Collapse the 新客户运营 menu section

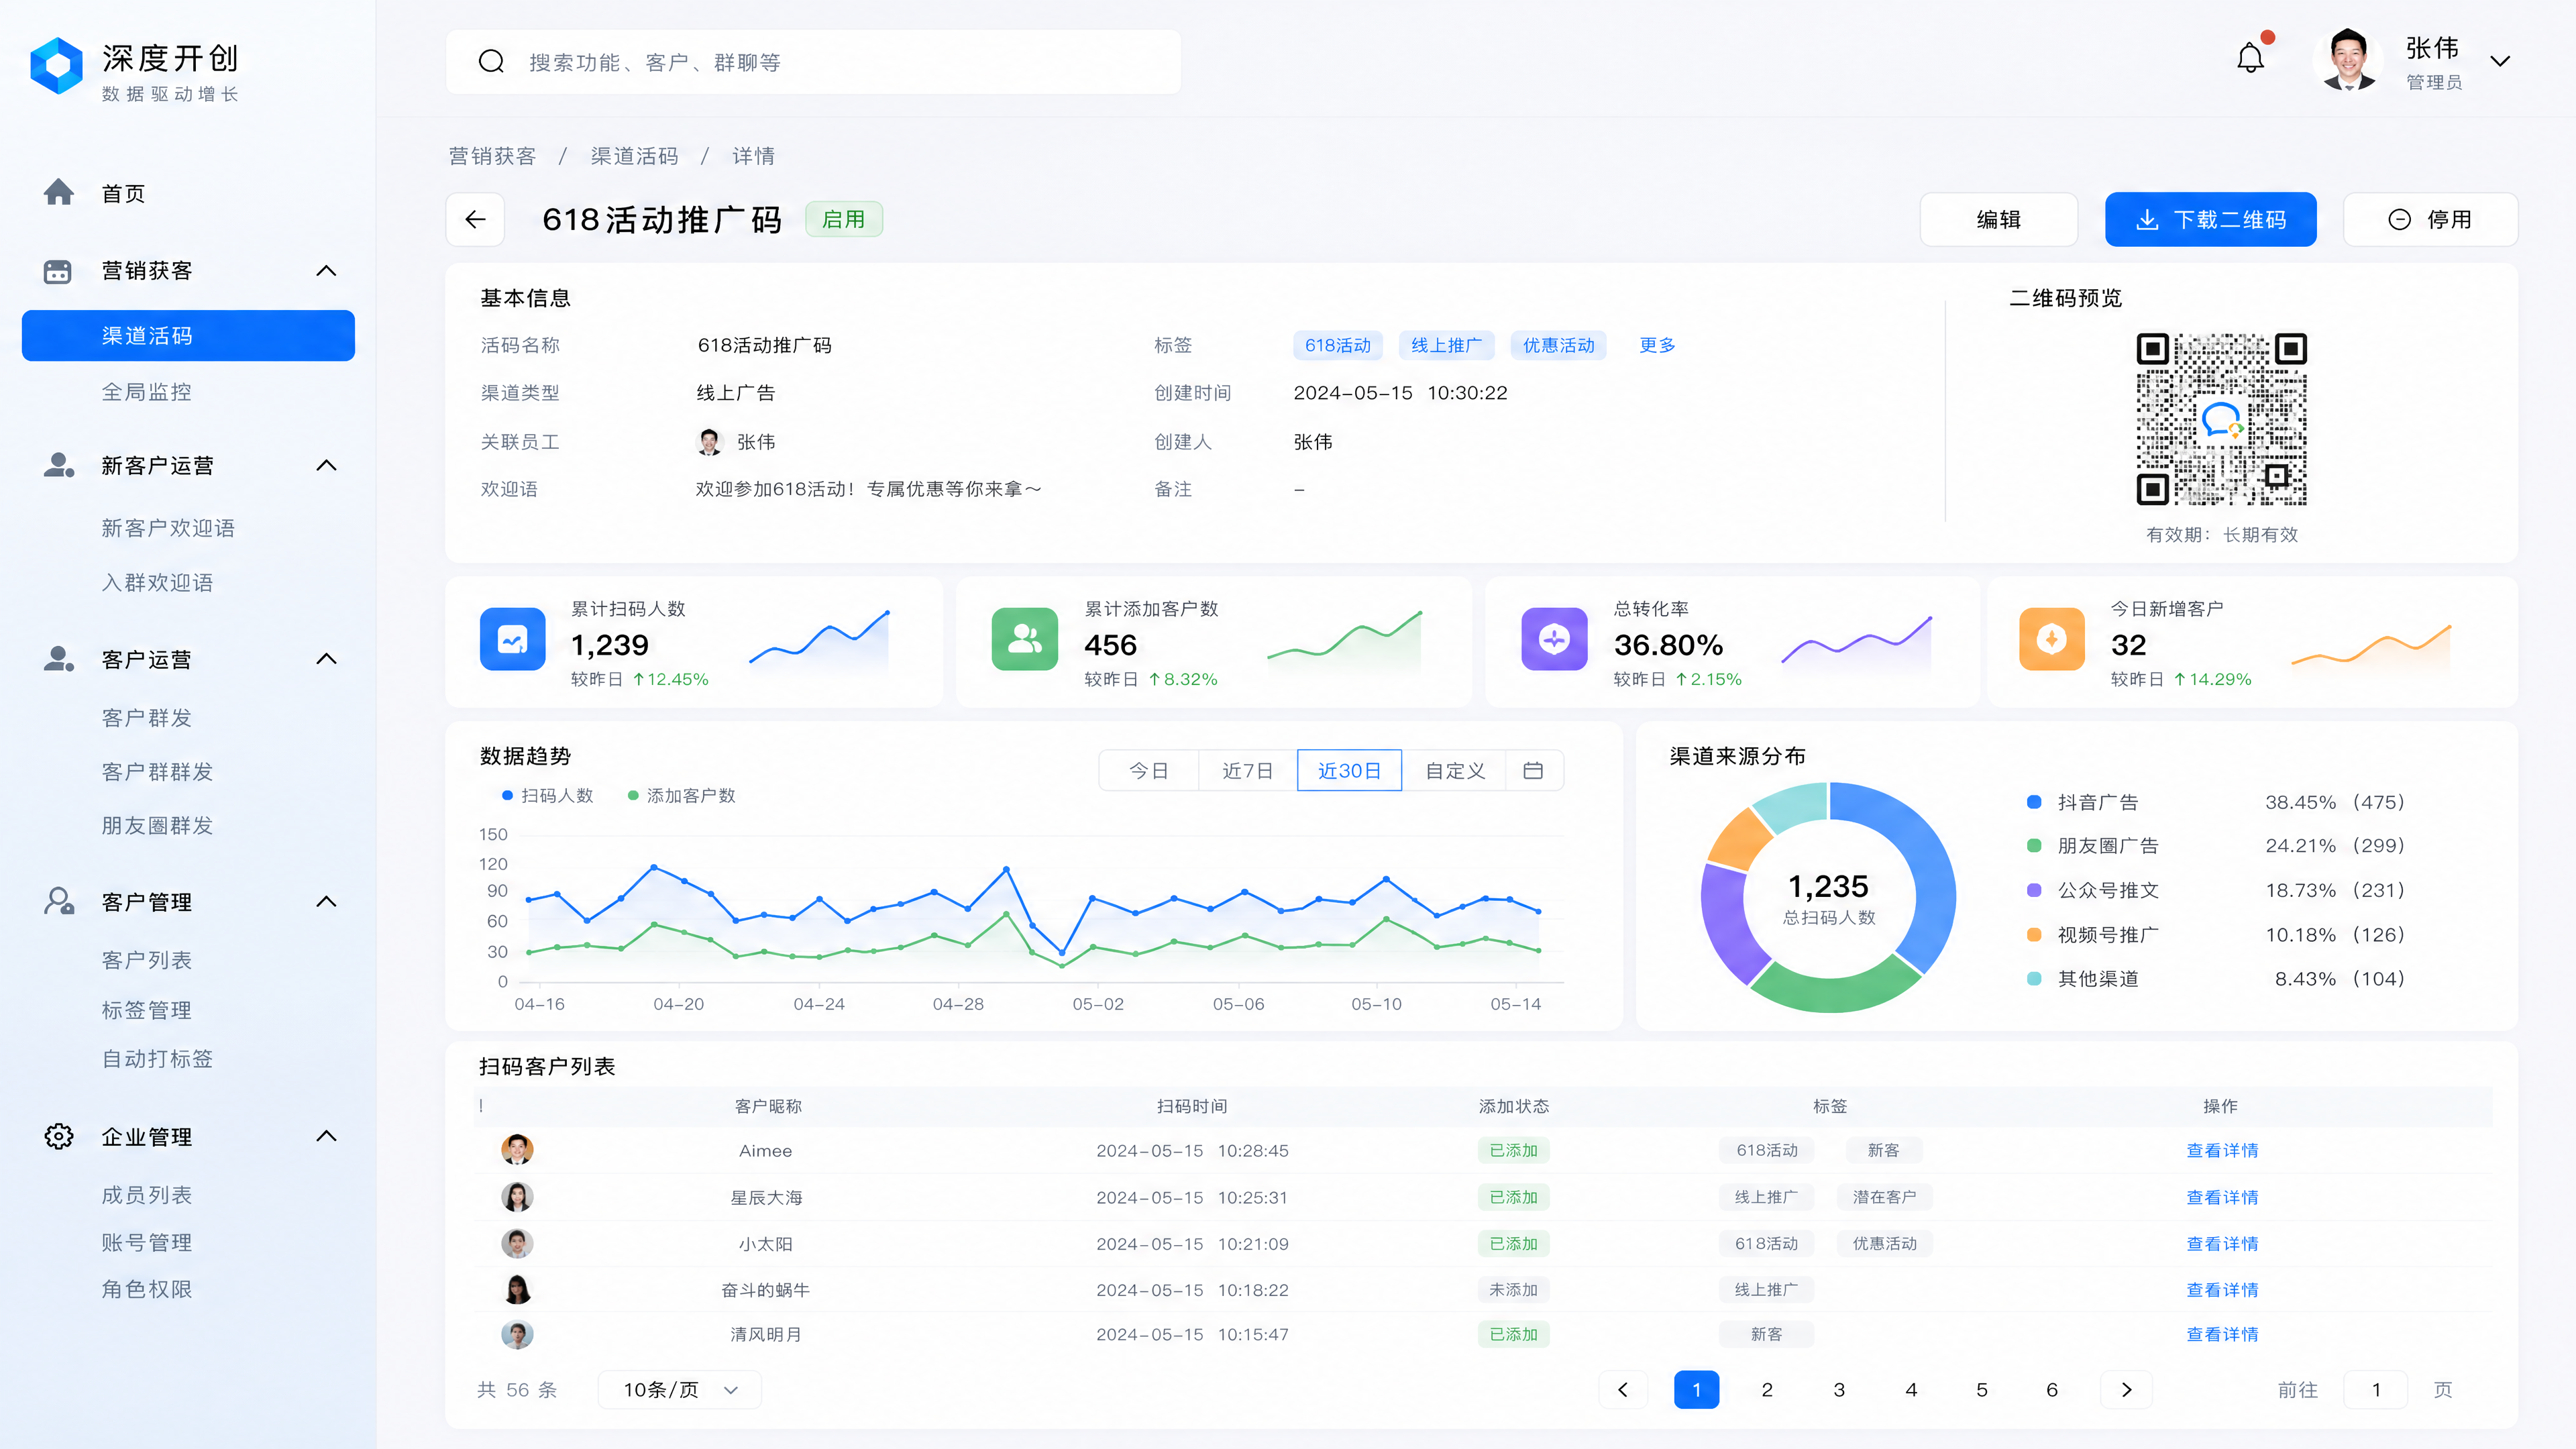[326, 465]
